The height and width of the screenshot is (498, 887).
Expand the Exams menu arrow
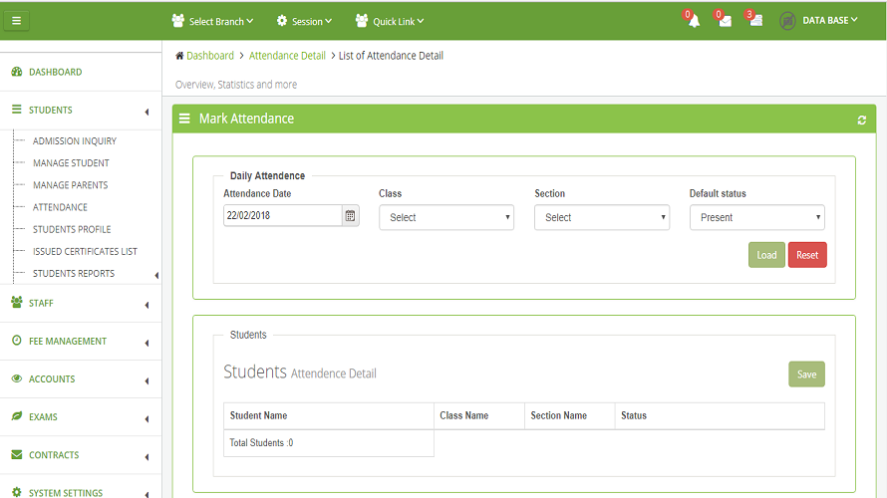point(148,419)
